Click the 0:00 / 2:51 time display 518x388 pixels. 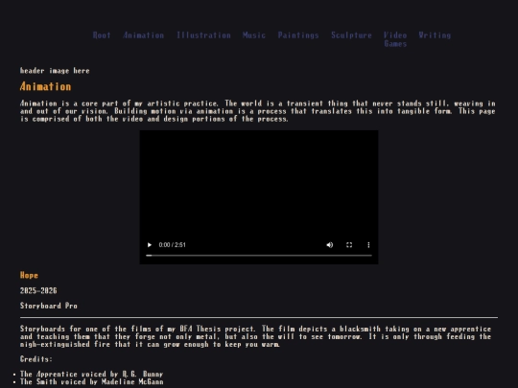(172, 245)
